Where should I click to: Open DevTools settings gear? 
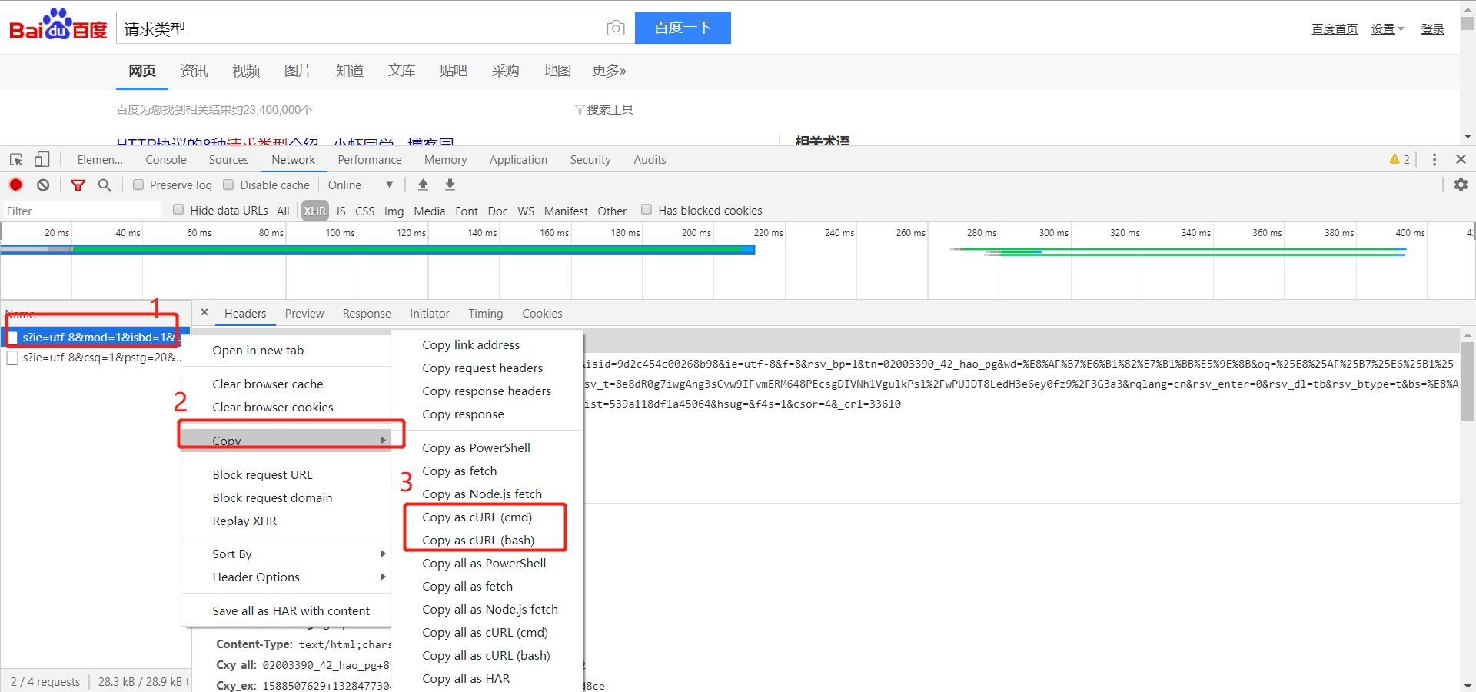(1461, 185)
